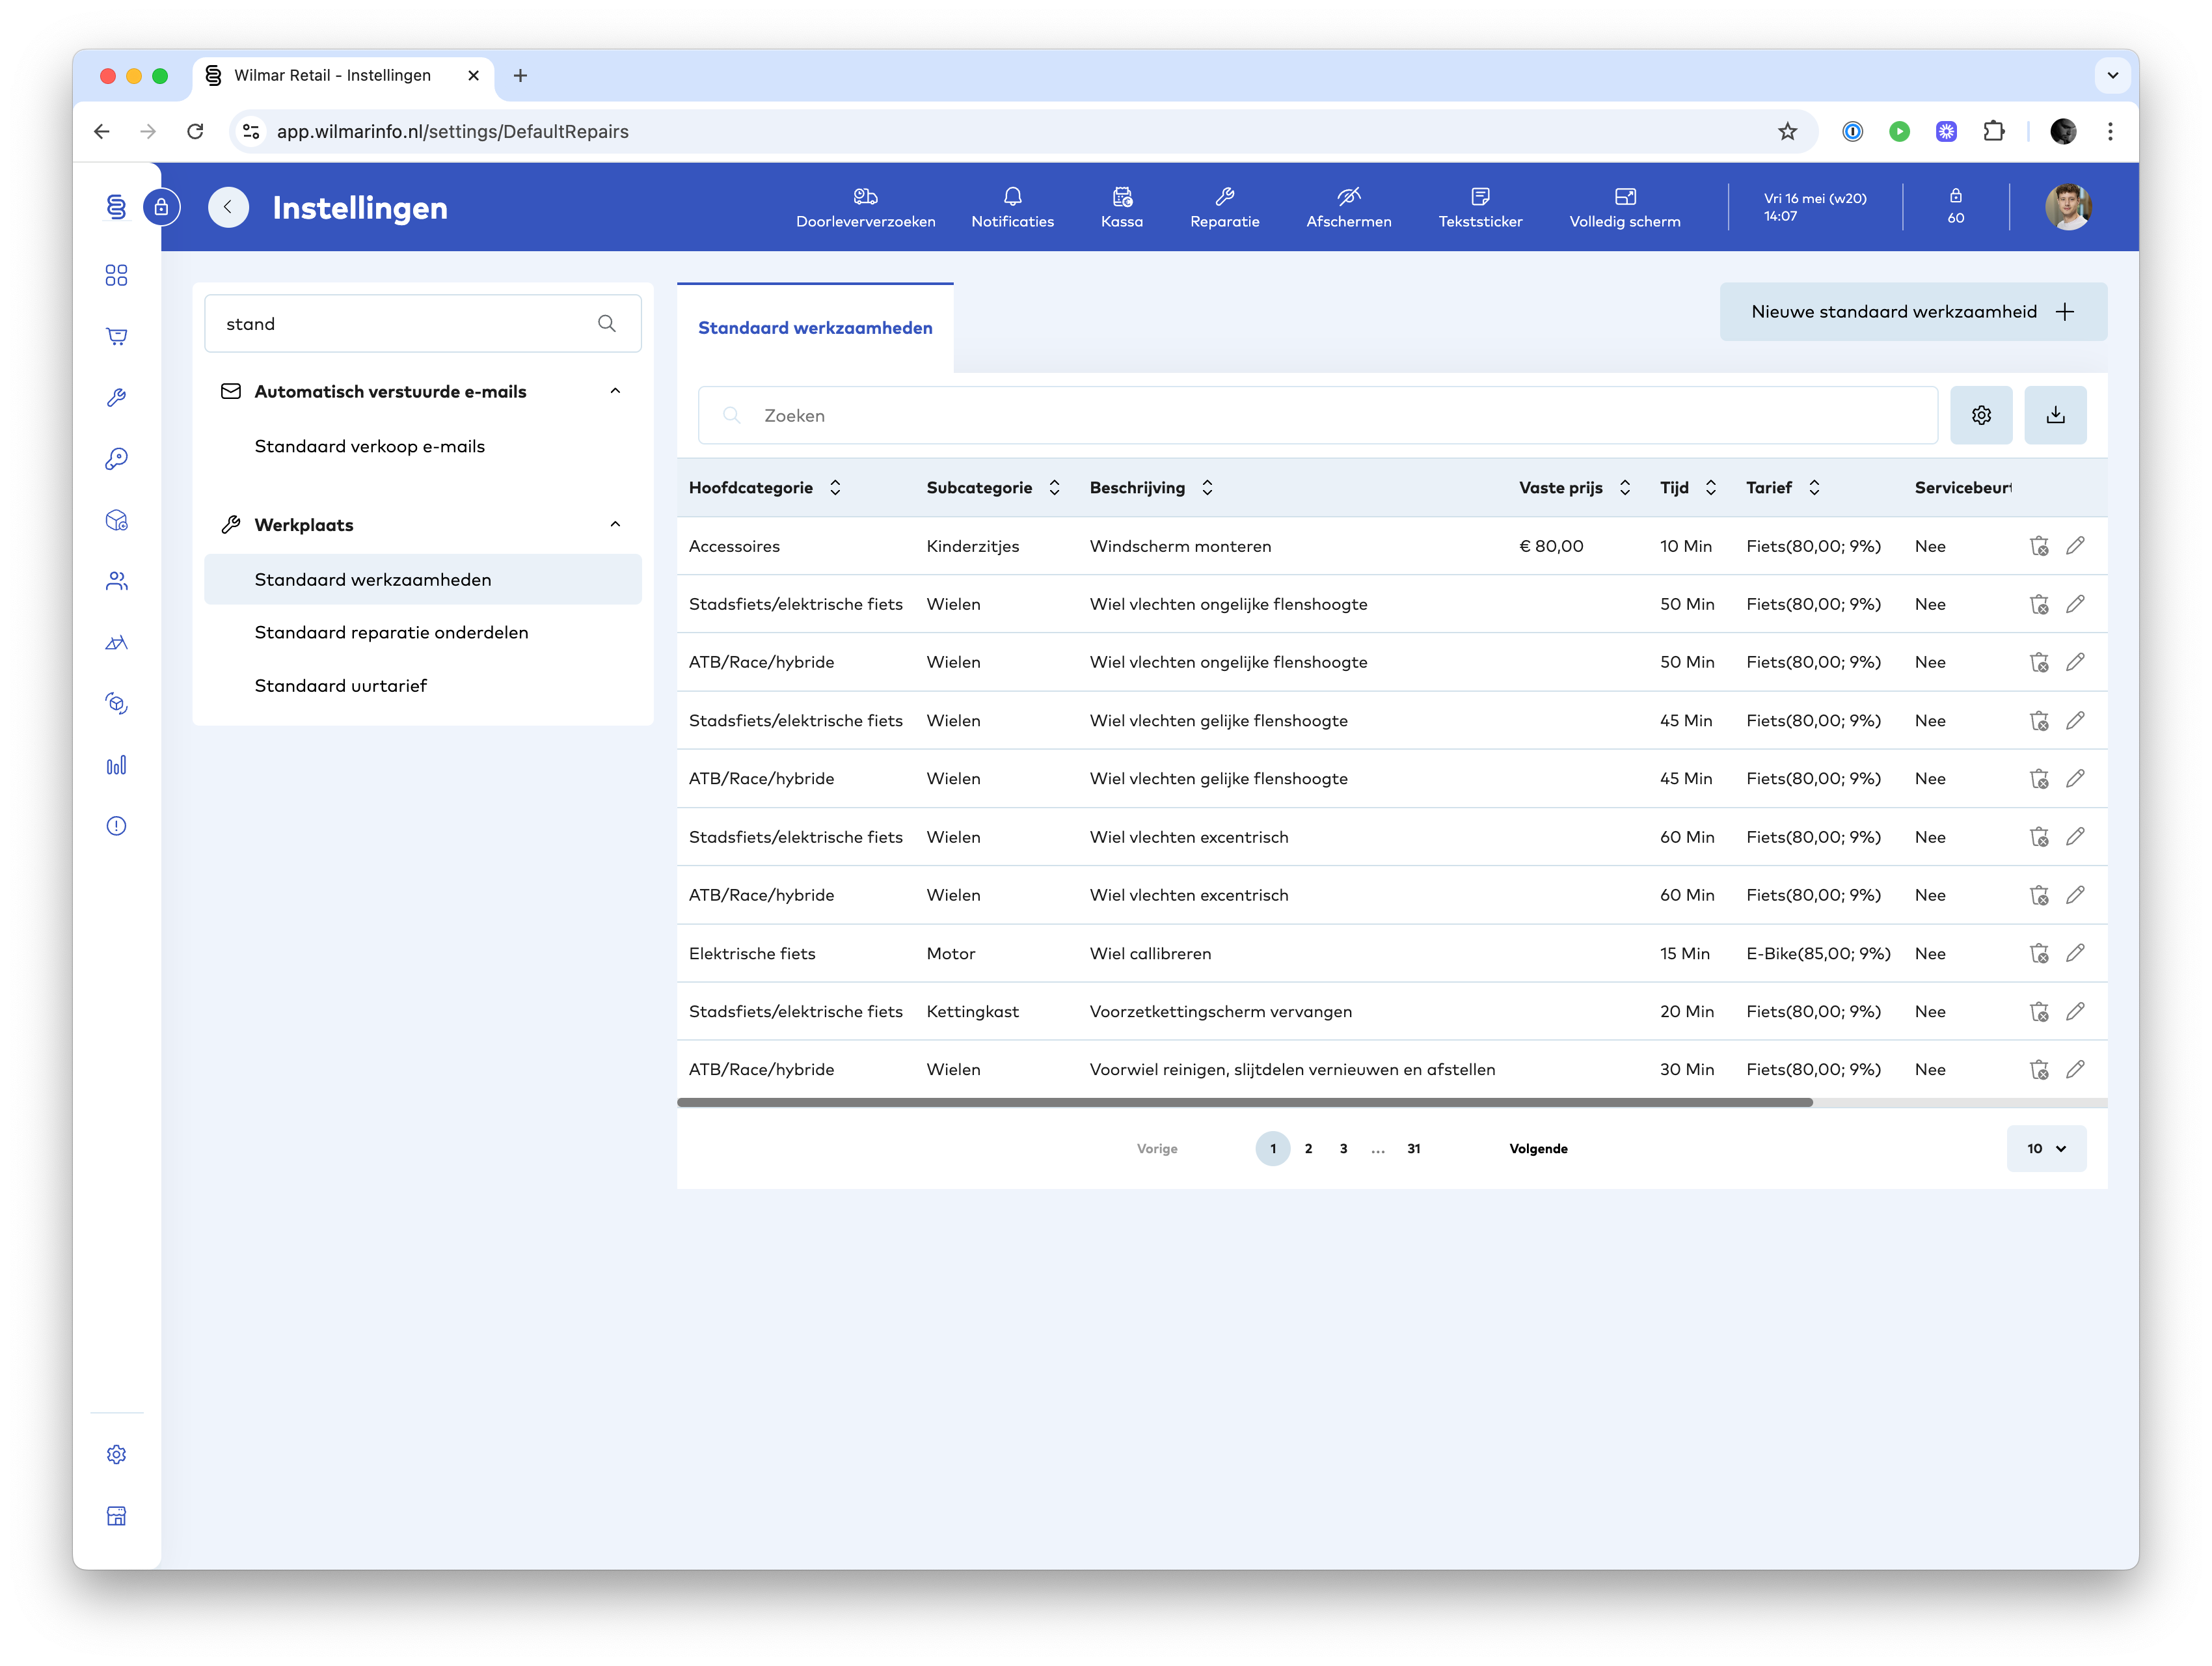Click the Zoeken table search field

point(1316,415)
